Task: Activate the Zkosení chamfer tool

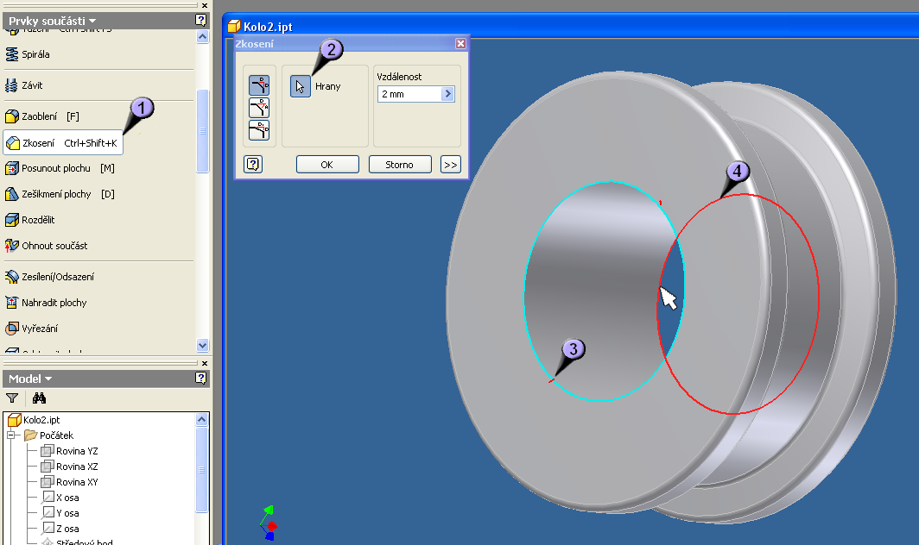Action: click(x=63, y=143)
